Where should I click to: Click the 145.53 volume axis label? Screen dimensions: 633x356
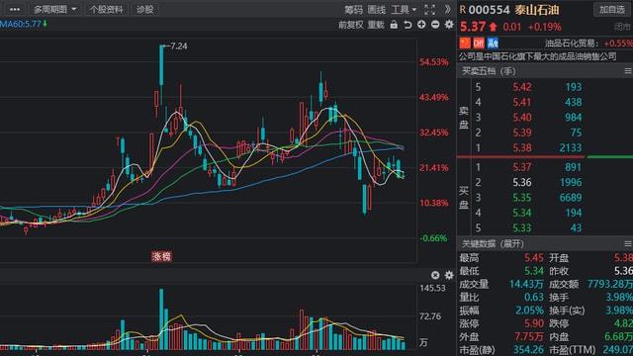[432, 288]
